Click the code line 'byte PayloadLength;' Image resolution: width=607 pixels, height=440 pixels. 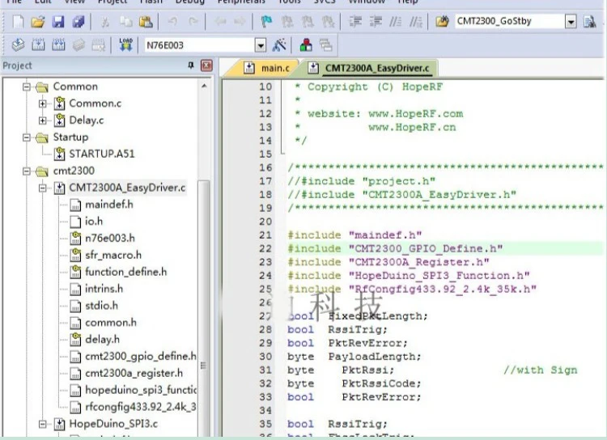pos(354,357)
